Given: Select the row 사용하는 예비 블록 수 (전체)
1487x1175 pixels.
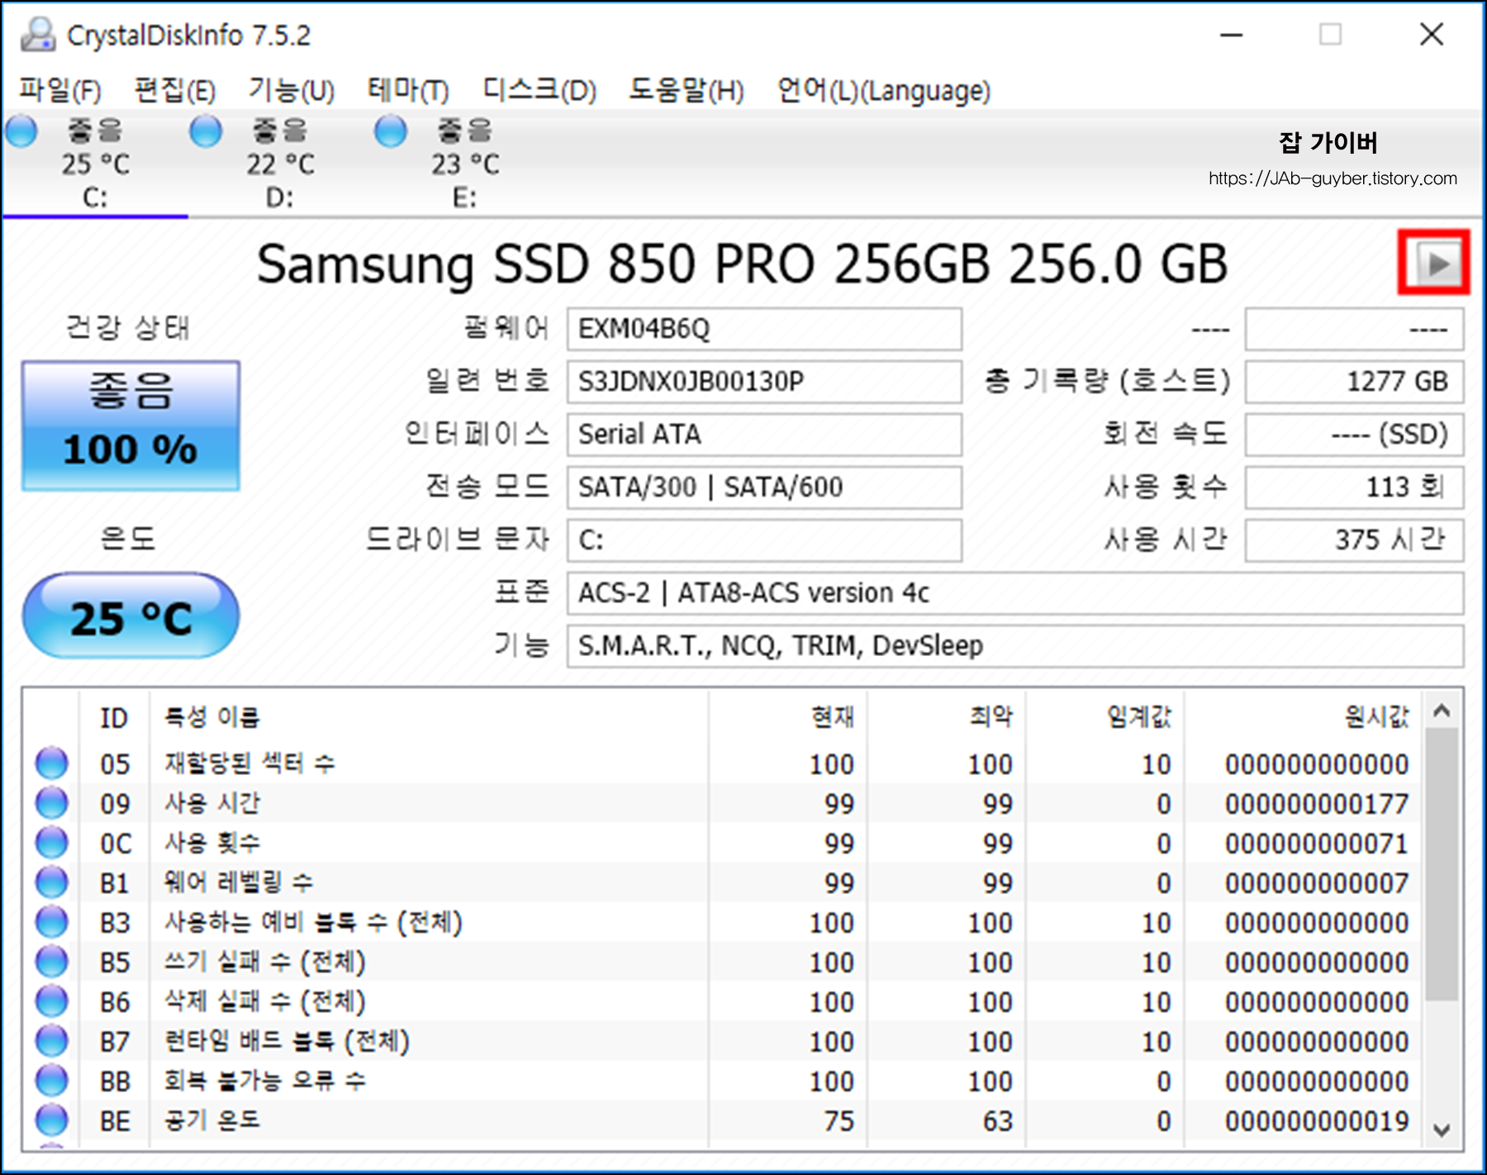Looking at the screenshot, I should pyautogui.click(x=723, y=921).
